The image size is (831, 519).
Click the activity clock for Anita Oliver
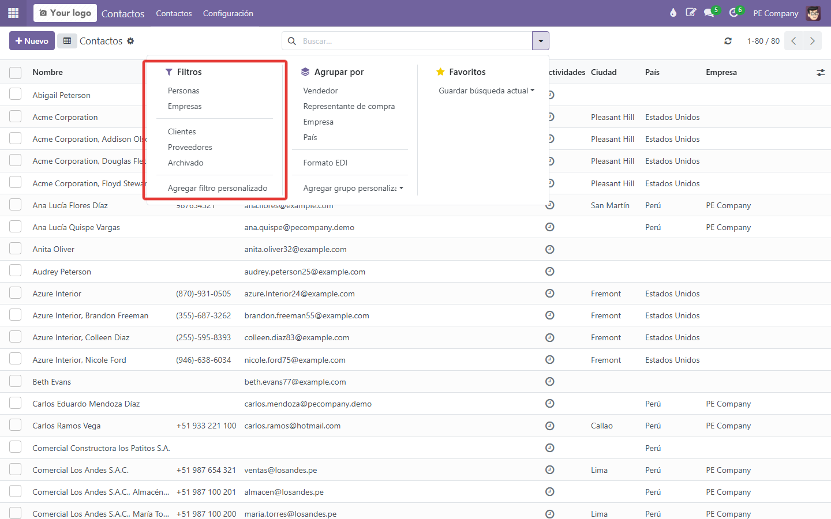tap(550, 249)
